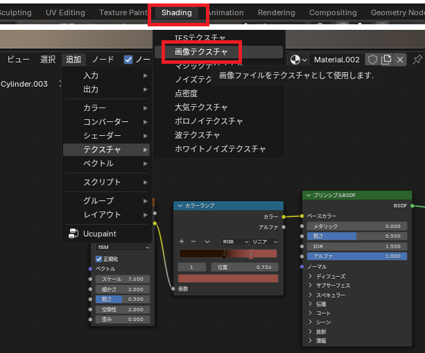Open the リニア interpolation dropdown

[x=263, y=241]
